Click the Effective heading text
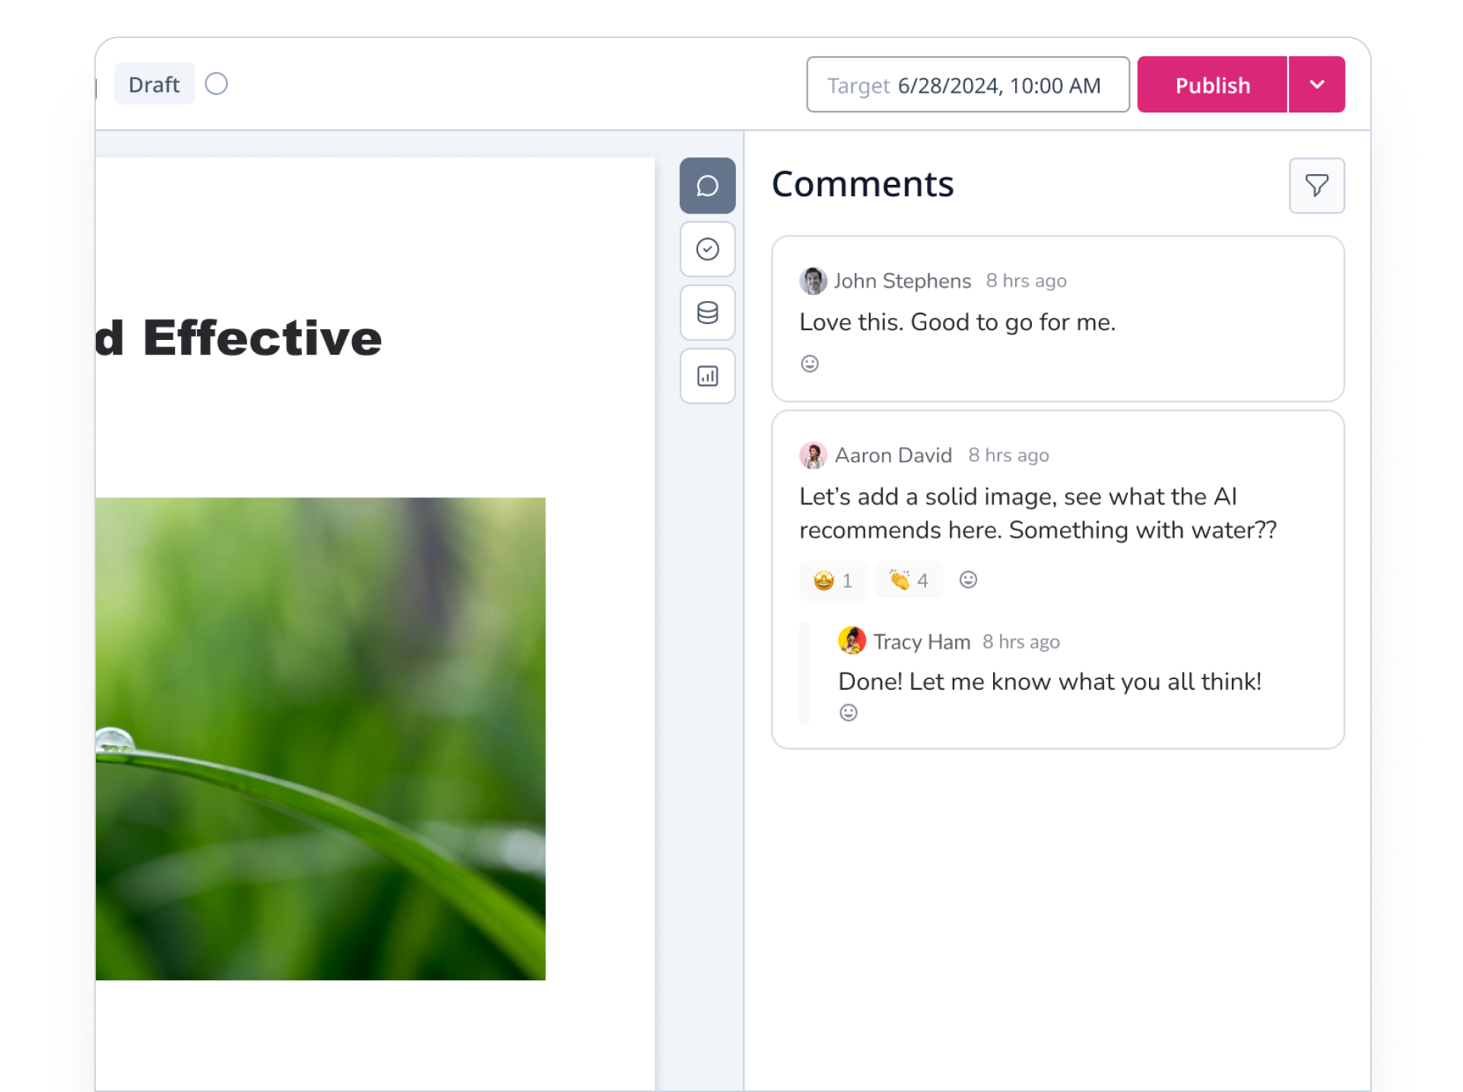 [x=262, y=338]
